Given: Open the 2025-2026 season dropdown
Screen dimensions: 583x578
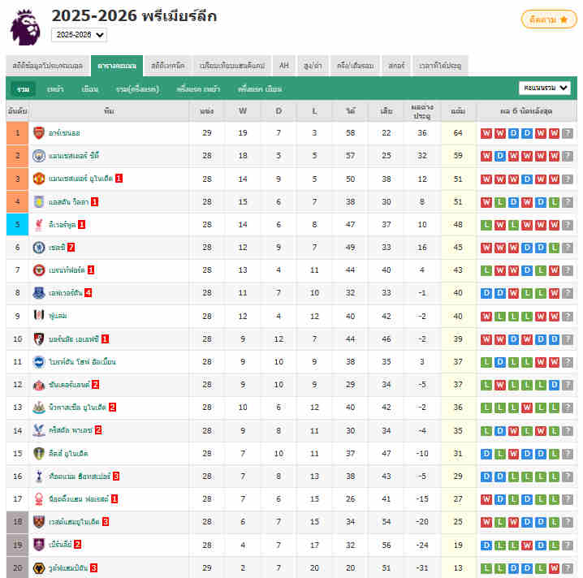Looking at the screenshot, I should point(79,35).
